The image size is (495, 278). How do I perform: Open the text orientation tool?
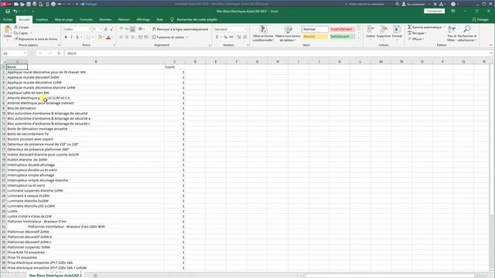click(141, 29)
